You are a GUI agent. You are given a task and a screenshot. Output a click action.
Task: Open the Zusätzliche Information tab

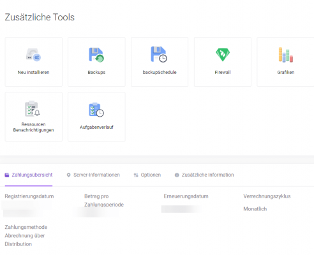click(204, 175)
